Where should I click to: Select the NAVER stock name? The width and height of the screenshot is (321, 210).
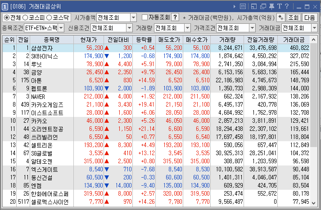pyautogui.click(x=38, y=97)
